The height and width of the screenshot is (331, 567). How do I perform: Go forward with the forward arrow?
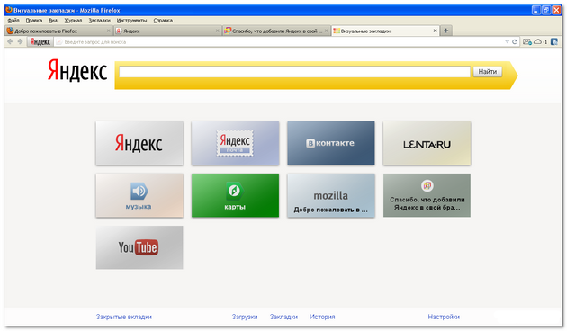point(20,42)
